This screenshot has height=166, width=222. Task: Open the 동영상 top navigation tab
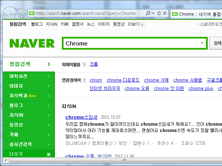pos(119,24)
